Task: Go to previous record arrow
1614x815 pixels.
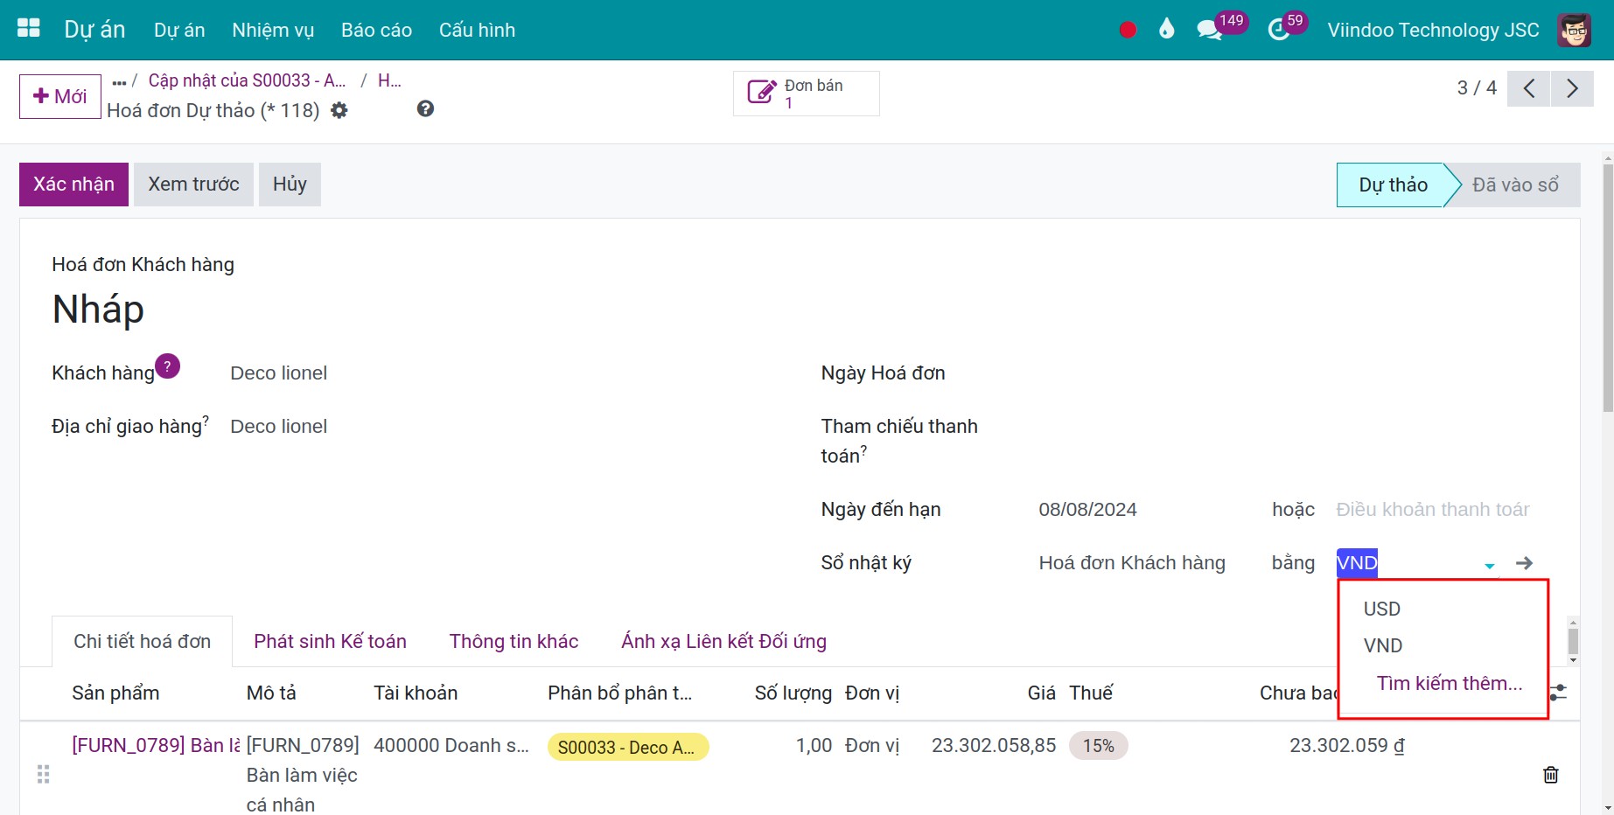Action: pos(1528,88)
